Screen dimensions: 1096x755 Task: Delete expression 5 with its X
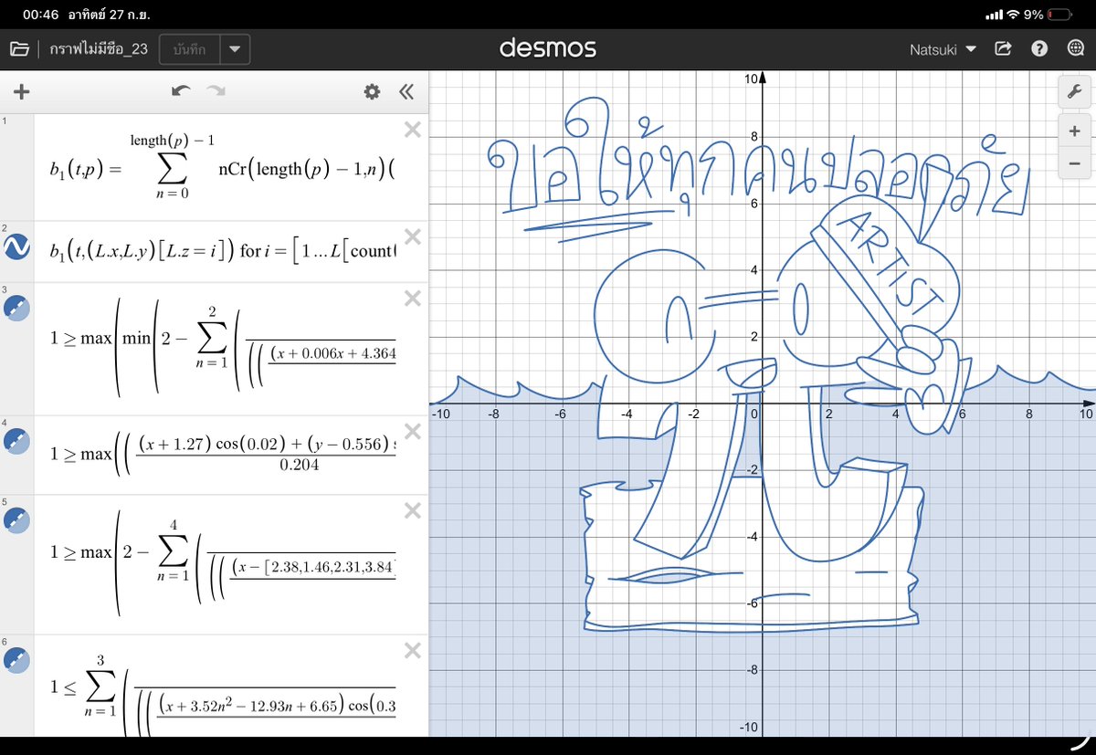412,510
